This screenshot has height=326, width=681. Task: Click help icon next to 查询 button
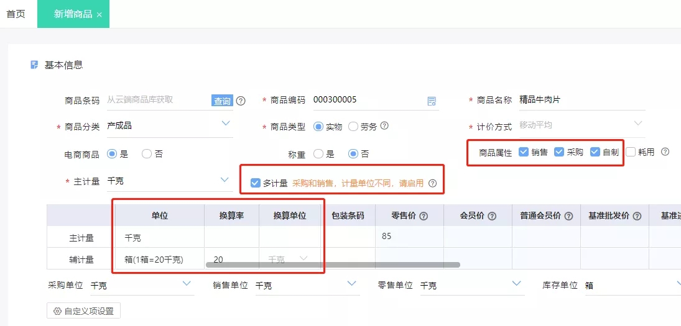tap(241, 101)
